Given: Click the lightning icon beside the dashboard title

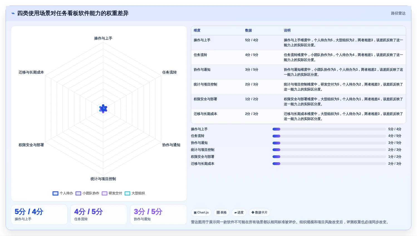Looking at the screenshot, I should pos(13,13).
